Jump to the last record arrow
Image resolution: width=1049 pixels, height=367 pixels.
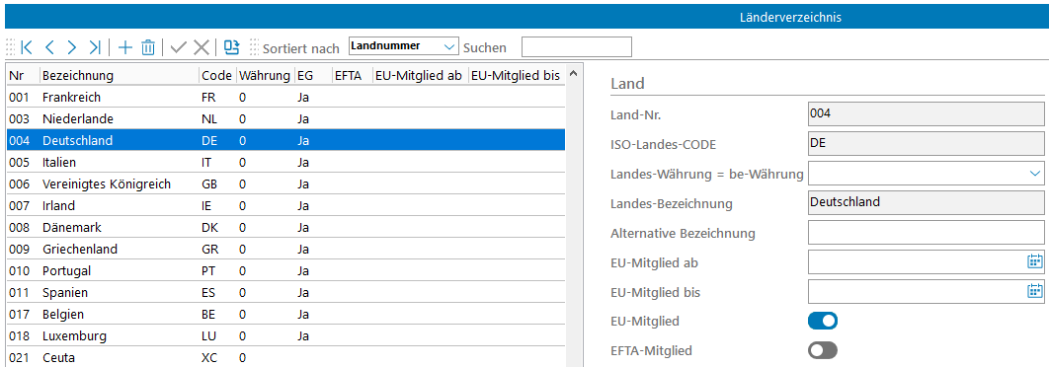click(x=95, y=47)
